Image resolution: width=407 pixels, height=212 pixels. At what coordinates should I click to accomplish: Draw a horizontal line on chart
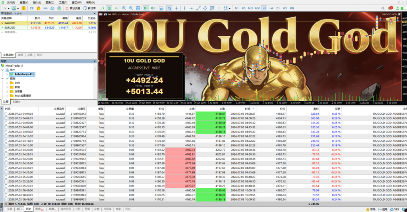(191, 8)
